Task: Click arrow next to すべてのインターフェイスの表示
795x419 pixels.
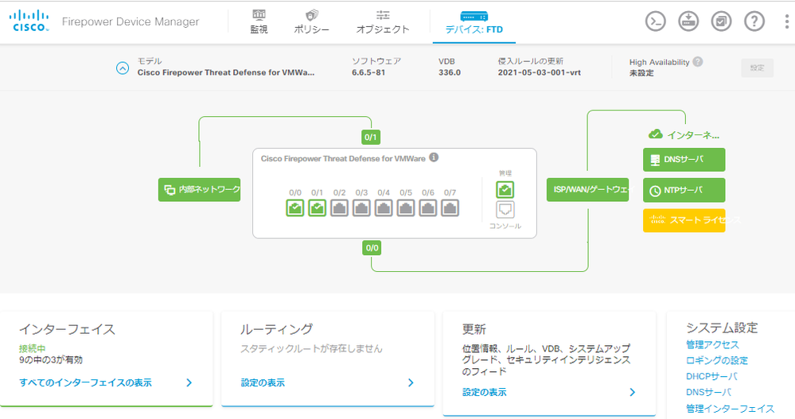Action: pos(189,382)
